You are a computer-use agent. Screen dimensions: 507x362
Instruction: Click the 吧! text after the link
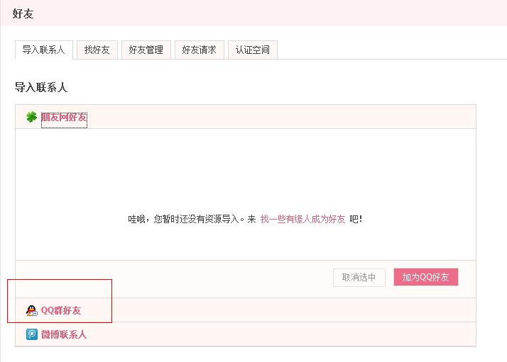(x=356, y=220)
